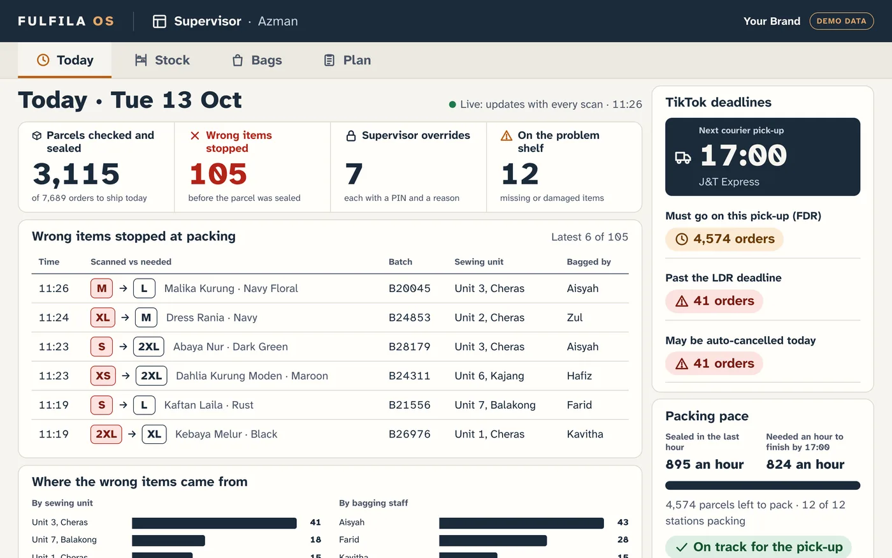Screen dimensions: 892x558
Task: Click the parcel box icon beside Parcels checked
Action: point(37,136)
